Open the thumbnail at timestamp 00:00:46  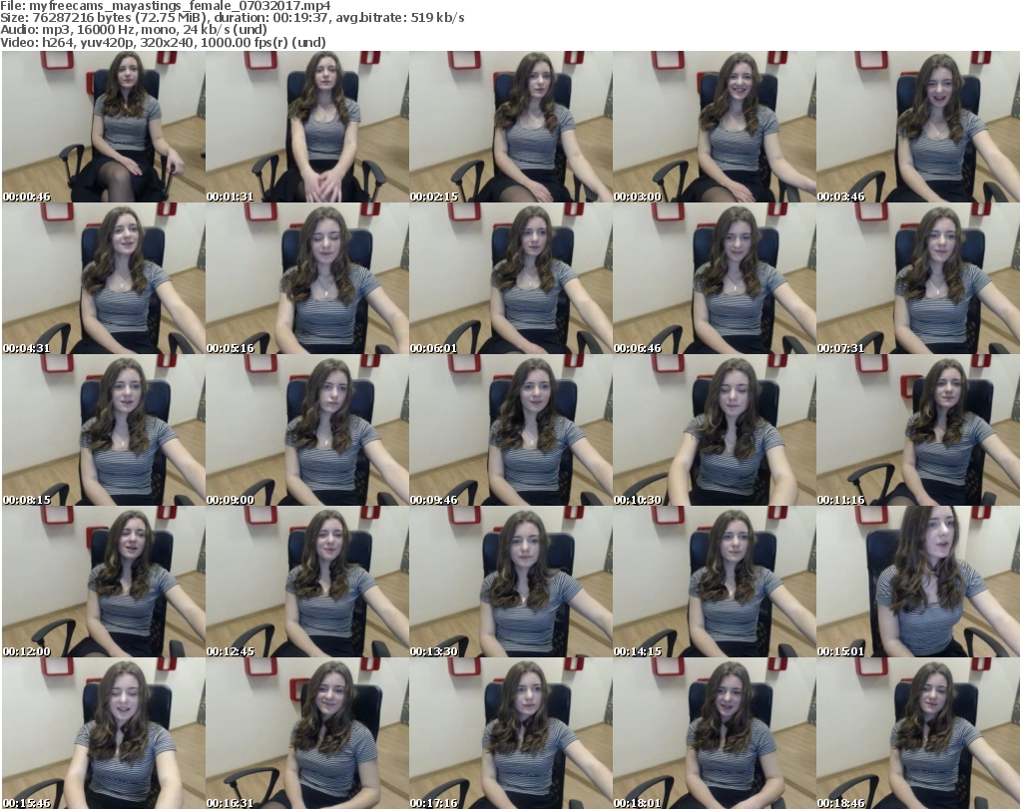[x=104, y=127]
